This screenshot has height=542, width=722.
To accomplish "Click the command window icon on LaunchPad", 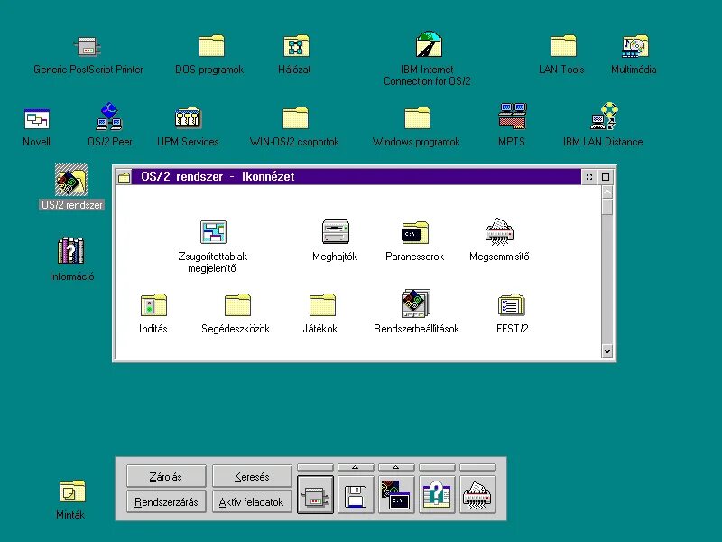I will pyautogui.click(x=396, y=495).
